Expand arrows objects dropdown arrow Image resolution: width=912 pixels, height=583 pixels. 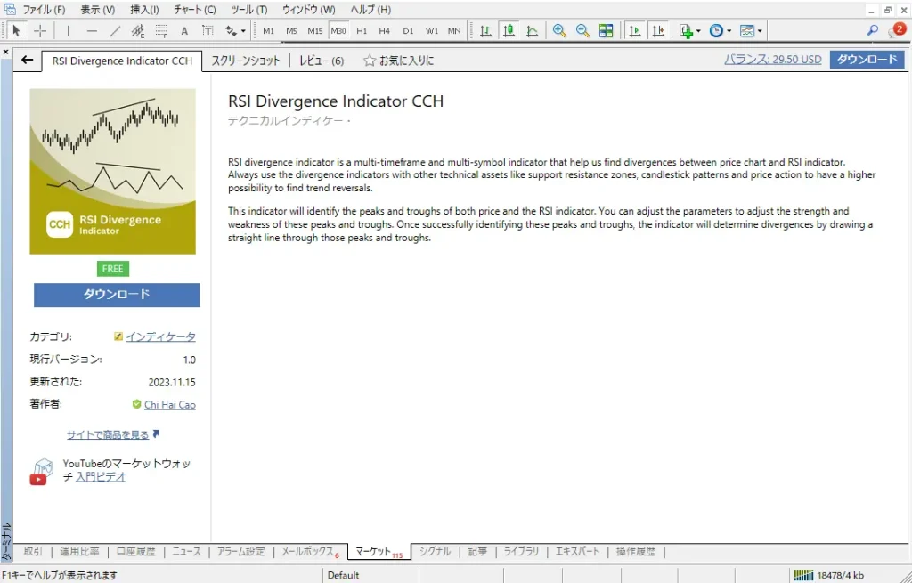[x=243, y=31]
